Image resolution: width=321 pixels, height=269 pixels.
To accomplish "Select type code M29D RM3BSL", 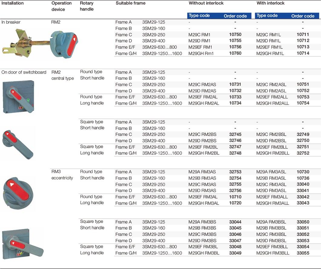I will pyautogui.click(x=271, y=241).
